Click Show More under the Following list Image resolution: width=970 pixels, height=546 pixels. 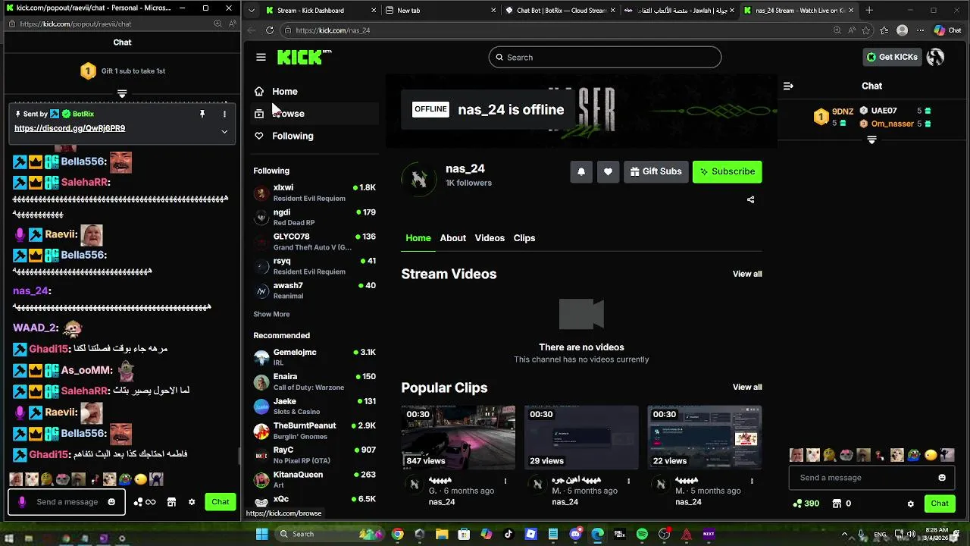[271, 314]
